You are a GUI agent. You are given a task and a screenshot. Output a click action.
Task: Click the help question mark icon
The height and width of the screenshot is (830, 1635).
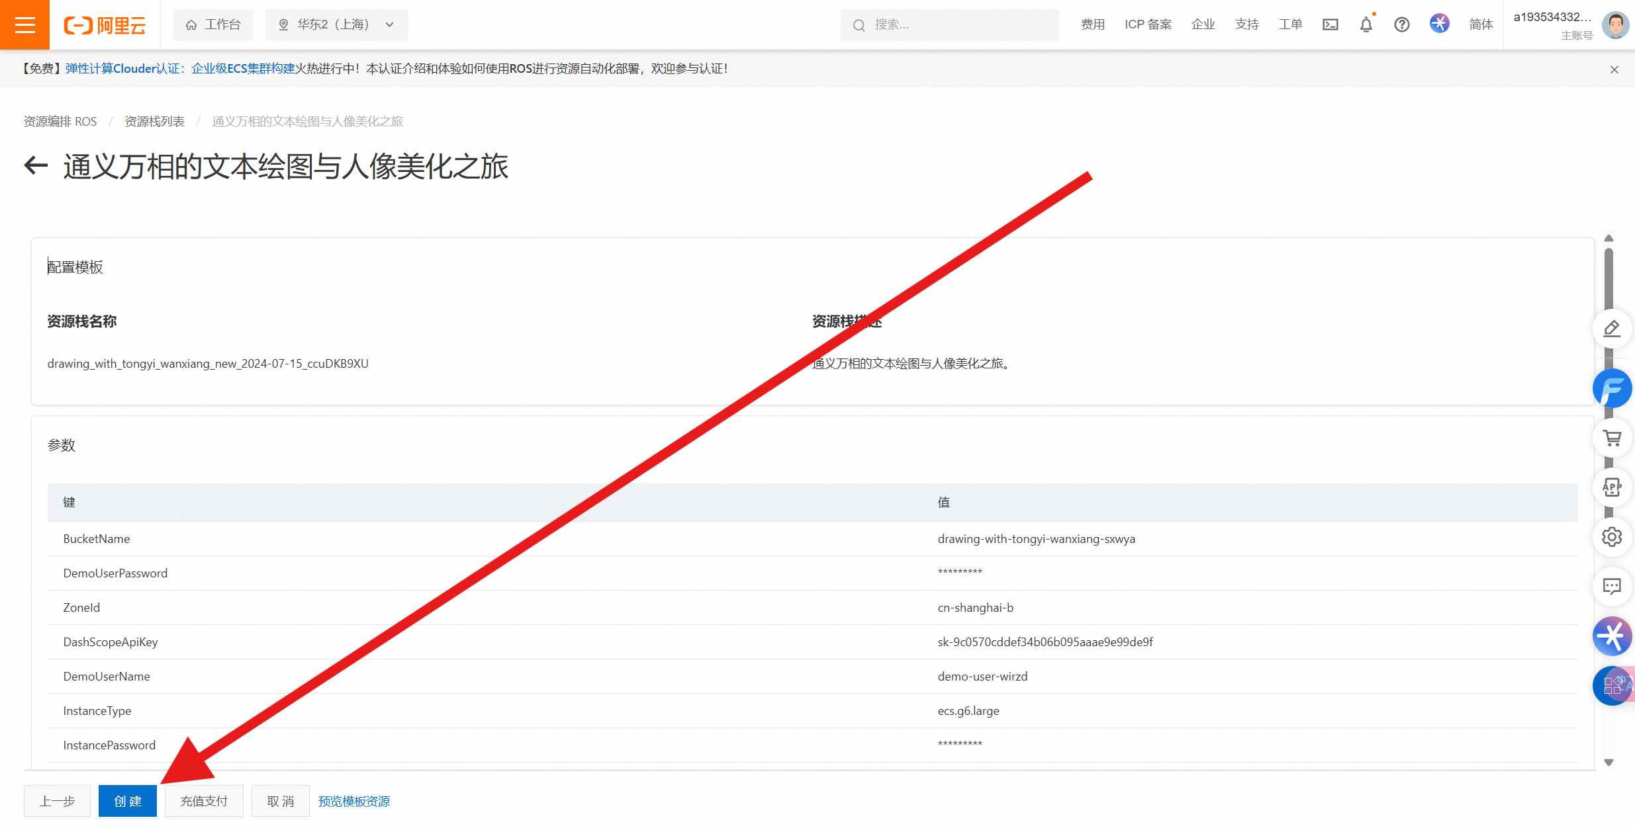tap(1401, 25)
